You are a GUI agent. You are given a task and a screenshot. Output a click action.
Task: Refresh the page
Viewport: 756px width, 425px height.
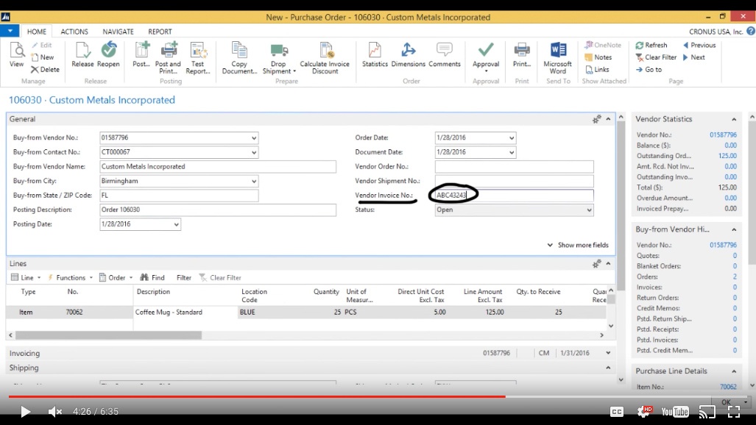coord(651,45)
